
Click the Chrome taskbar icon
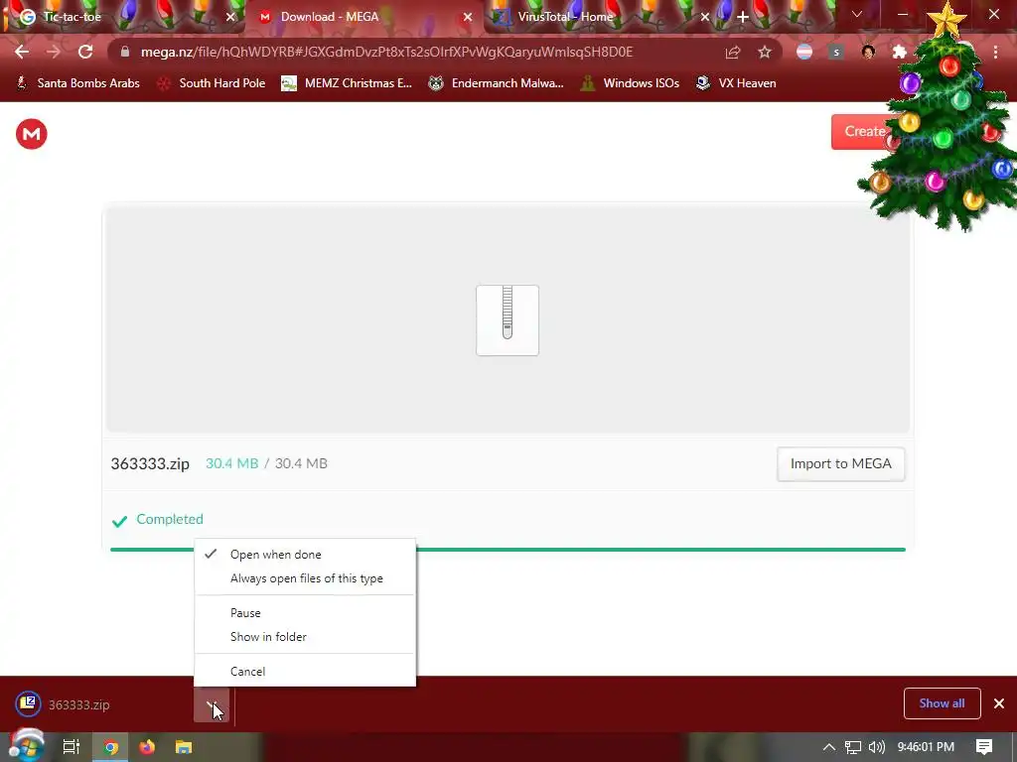click(x=110, y=747)
